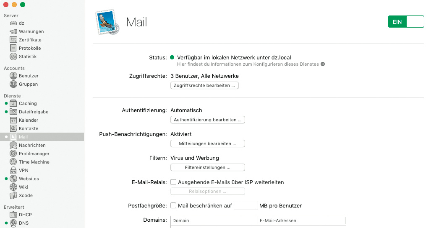431x228 pixels.
Task: Toggle the Mail service EIN switch
Action: tap(406, 22)
